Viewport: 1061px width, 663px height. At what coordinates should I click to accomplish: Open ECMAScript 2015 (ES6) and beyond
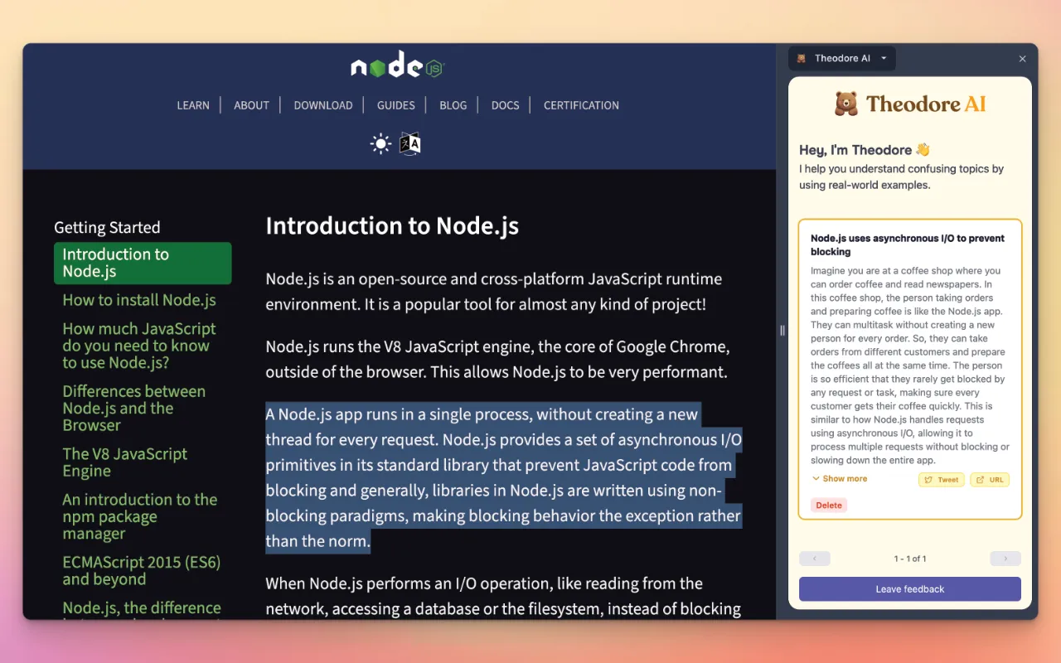(142, 570)
